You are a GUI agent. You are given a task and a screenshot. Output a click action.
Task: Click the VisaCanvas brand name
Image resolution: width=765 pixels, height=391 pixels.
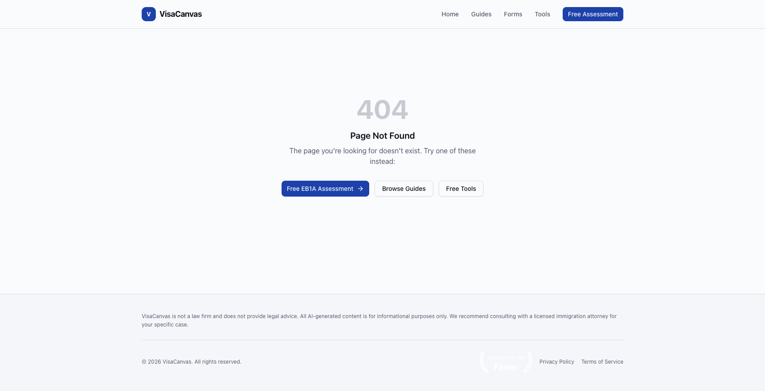click(x=181, y=14)
